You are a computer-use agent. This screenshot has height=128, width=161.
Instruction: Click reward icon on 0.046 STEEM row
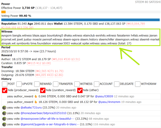(36, 96)
